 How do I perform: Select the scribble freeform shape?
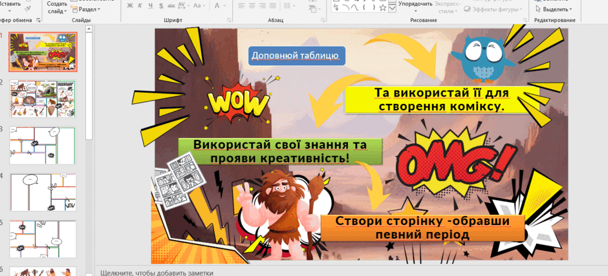point(336,7)
